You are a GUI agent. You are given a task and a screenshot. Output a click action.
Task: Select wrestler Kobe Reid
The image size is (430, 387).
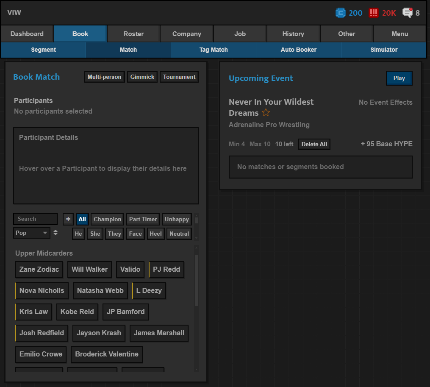click(77, 312)
